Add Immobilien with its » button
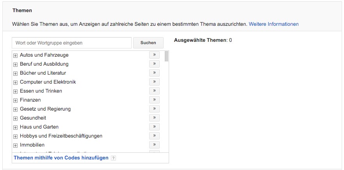This screenshot has width=344, height=170. pyautogui.click(x=154, y=145)
